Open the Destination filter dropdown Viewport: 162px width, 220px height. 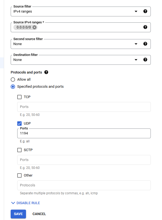pyautogui.click(x=81, y=60)
